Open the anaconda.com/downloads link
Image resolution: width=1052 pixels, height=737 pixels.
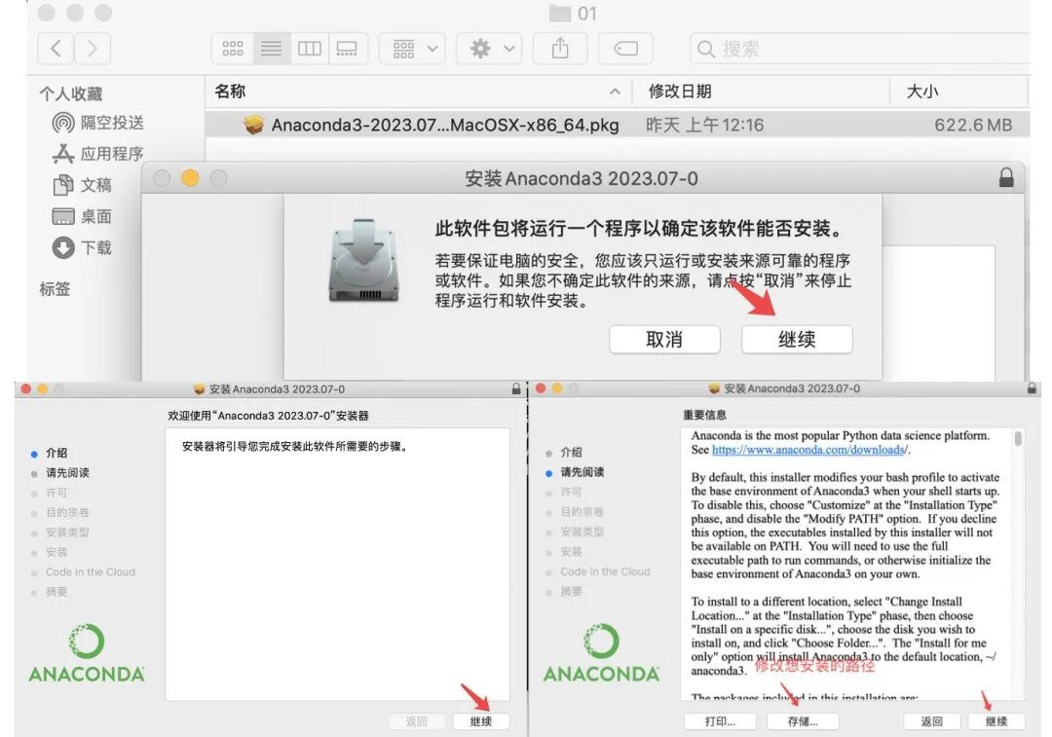coord(808,450)
